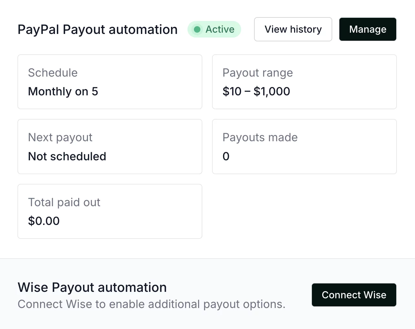Click the Payout range label
Screen dimensions: 415x329
pos(258,73)
